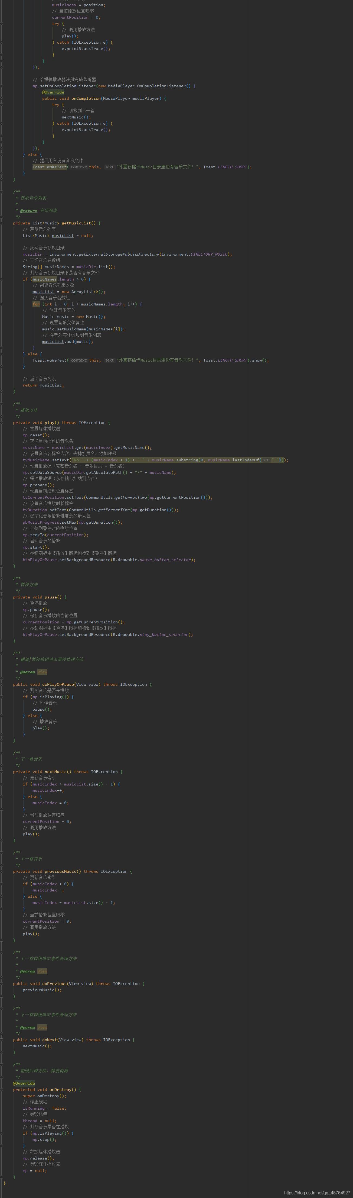Collapse the play() method fold marker
353x1198 pixels.
[2, 423]
